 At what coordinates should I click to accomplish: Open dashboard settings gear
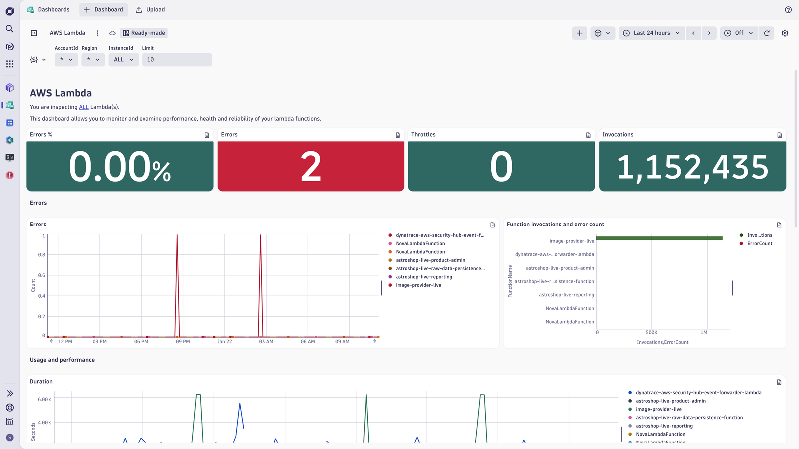tap(785, 33)
